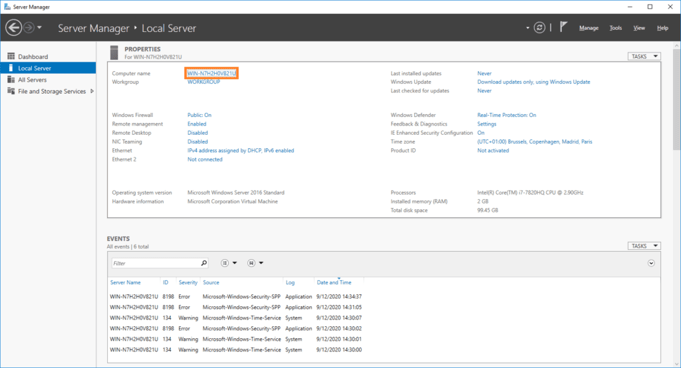
Task: Sort events by Severity column
Action: coord(188,282)
